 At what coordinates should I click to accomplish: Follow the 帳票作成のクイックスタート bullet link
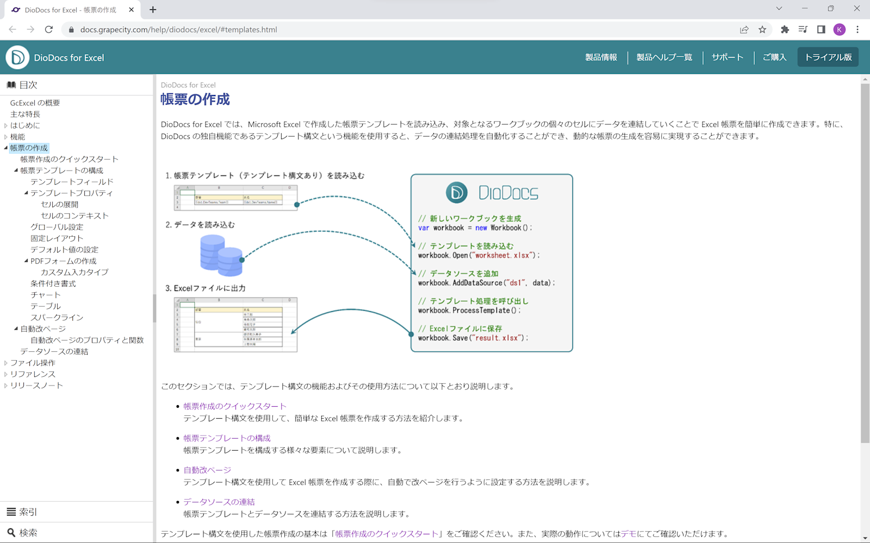coord(235,406)
